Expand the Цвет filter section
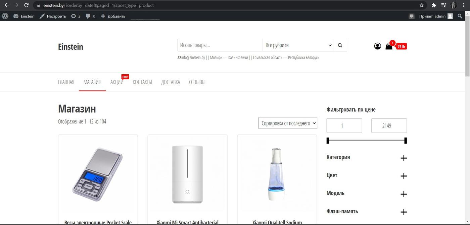The image size is (470, 225). [404, 176]
